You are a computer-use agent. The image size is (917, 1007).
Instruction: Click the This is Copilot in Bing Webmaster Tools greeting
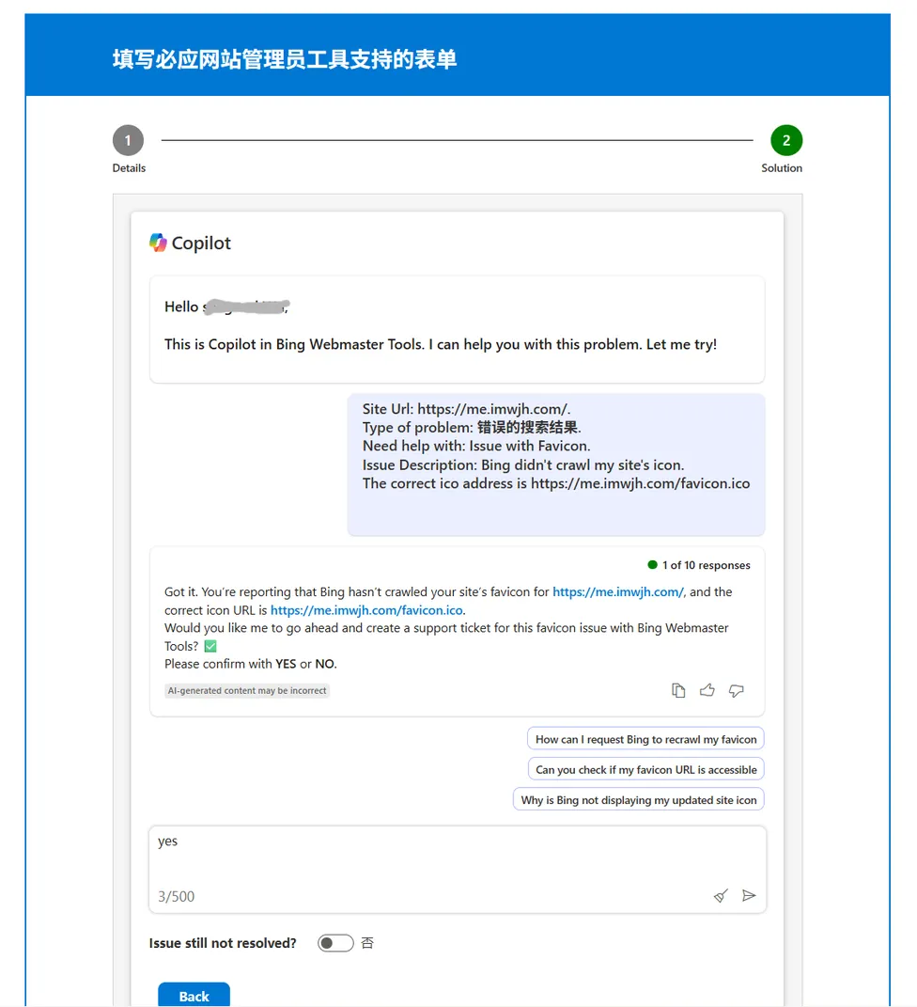pos(441,344)
